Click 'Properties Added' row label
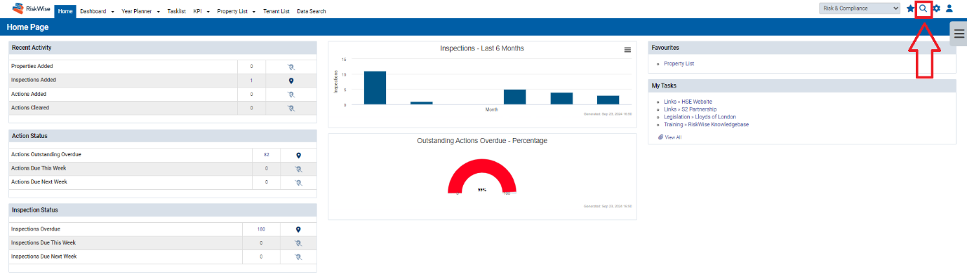This screenshot has height=274, width=967. coord(32,67)
